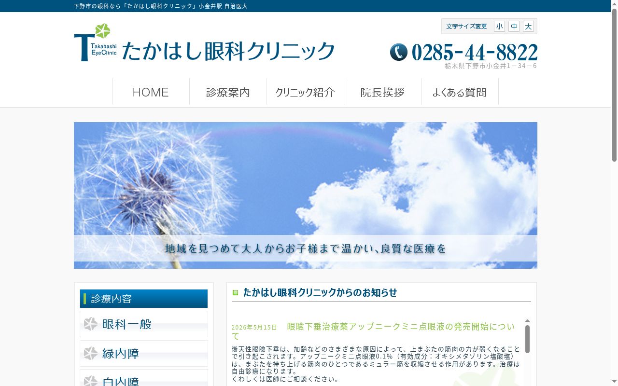The image size is (618, 386).
Task: Open the 眼科一般 treatment link
Action: tap(144, 324)
